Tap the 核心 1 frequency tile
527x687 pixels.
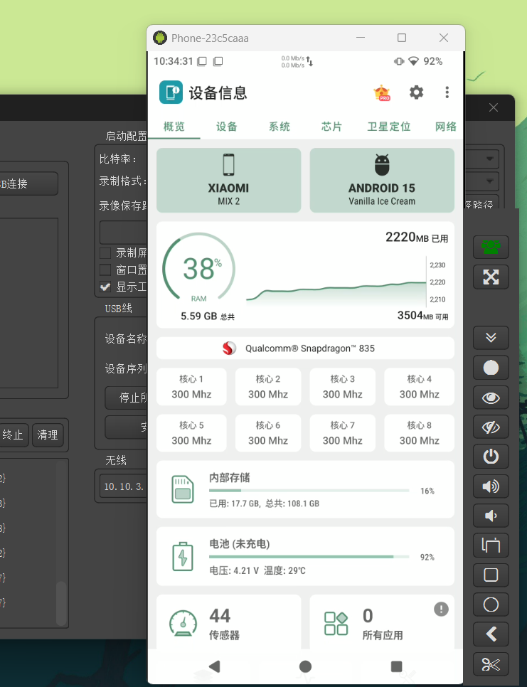click(x=191, y=387)
